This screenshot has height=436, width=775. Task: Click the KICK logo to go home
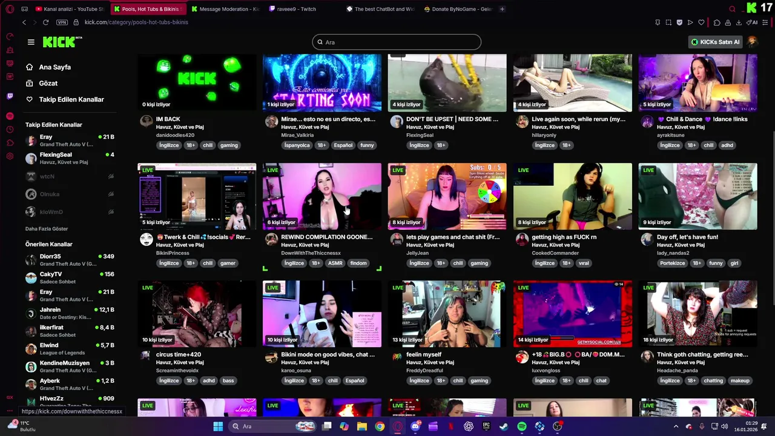click(62, 42)
